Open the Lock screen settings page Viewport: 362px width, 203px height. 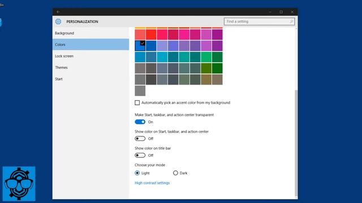90,56
